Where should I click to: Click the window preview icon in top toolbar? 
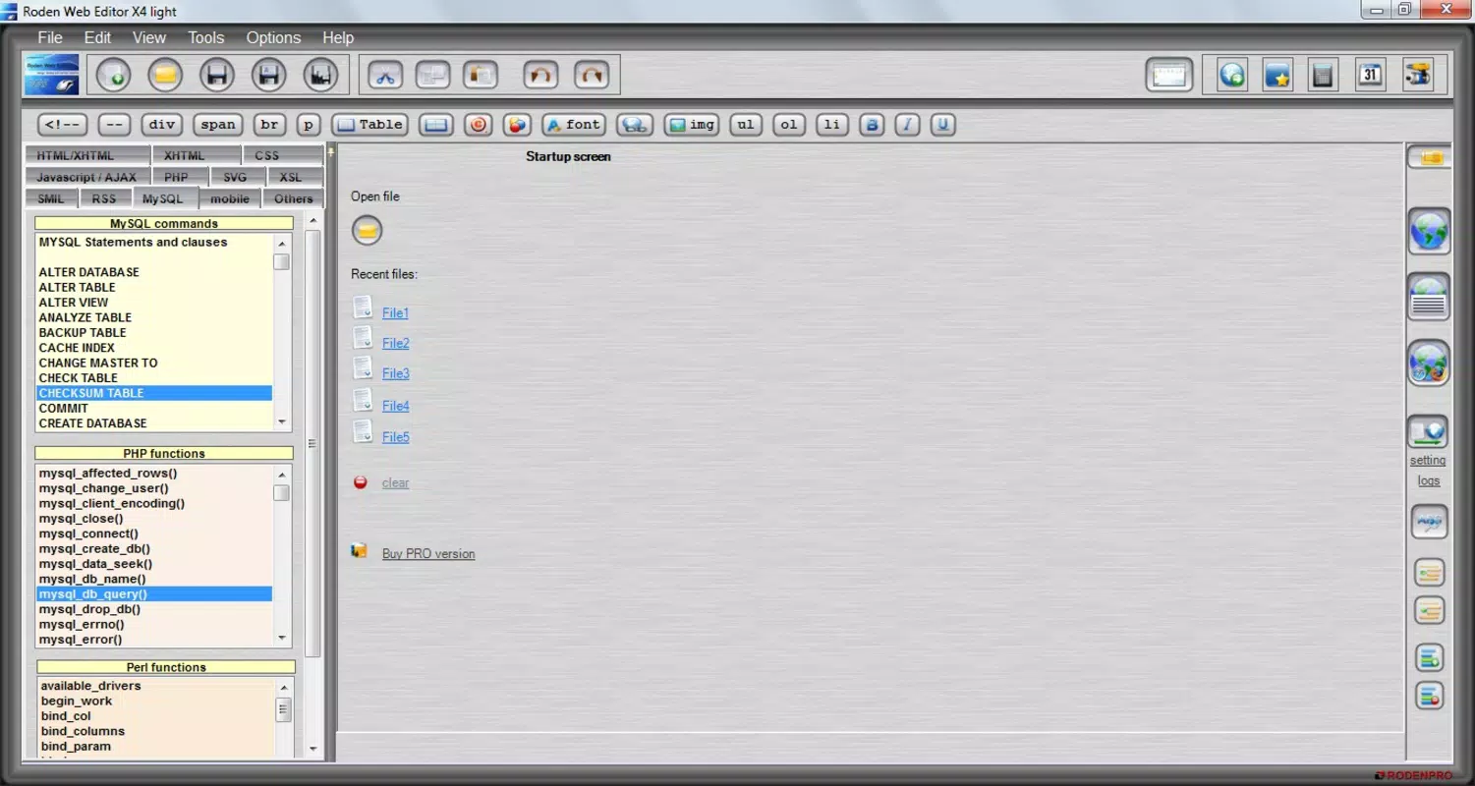tap(1169, 75)
